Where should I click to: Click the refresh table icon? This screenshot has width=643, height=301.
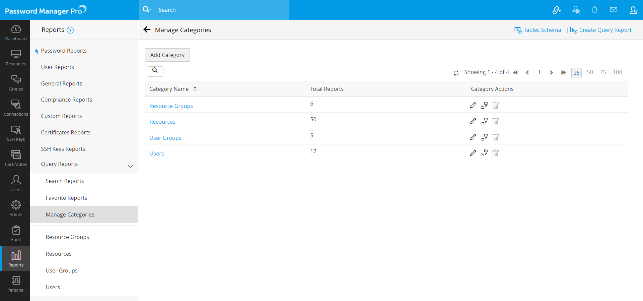(456, 73)
